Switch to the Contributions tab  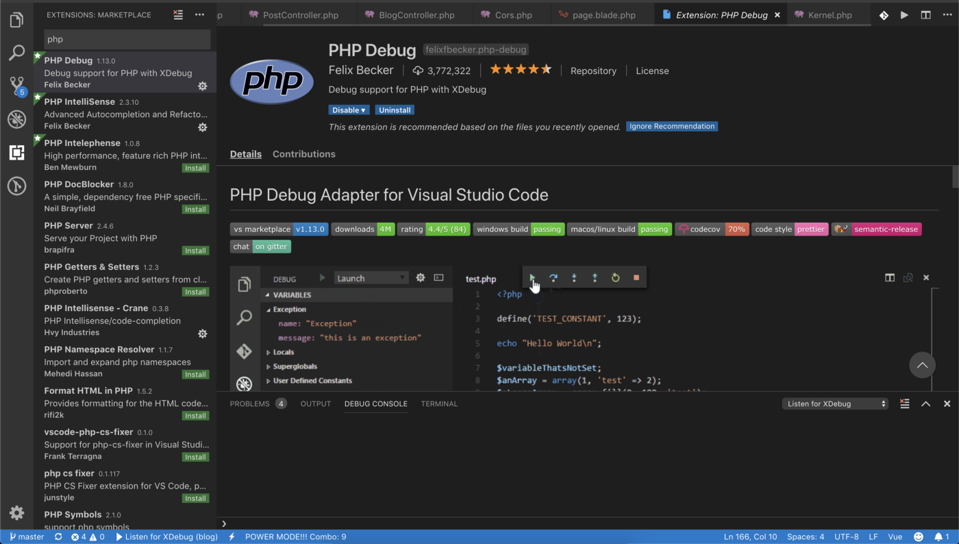pos(303,154)
